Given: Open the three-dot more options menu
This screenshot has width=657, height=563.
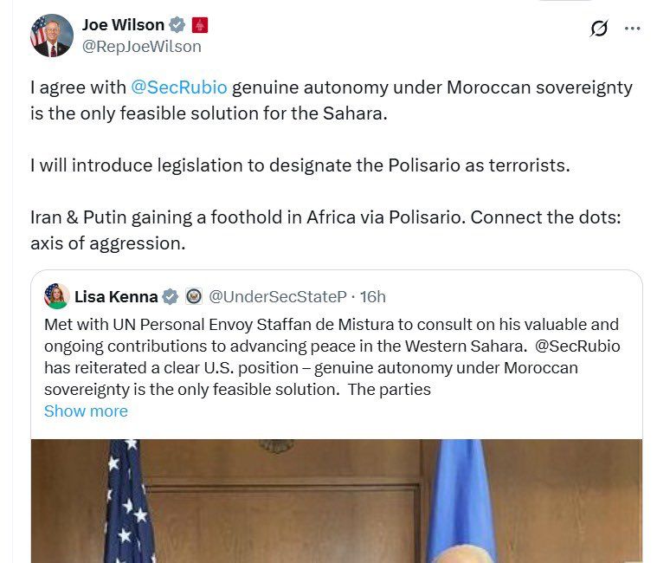Looking at the screenshot, I should [633, 29].
